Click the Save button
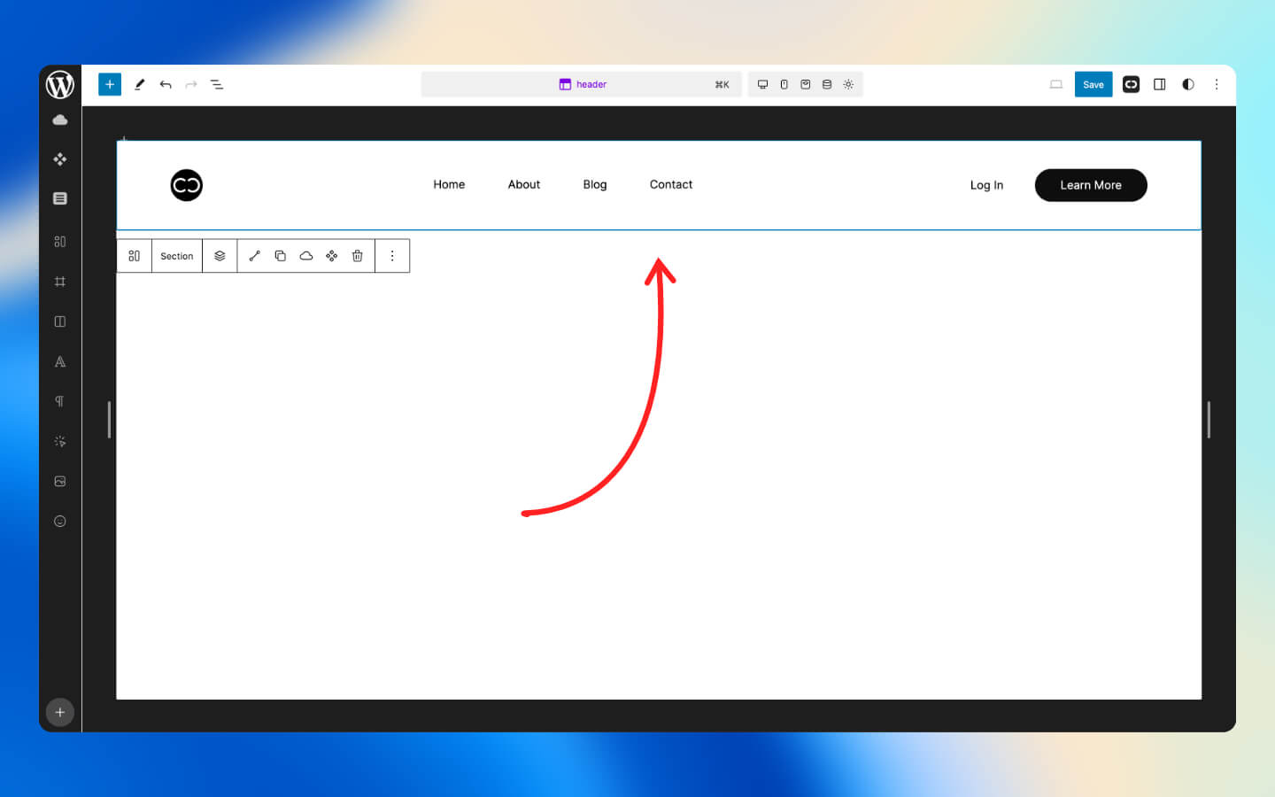This screenshot has height=797, width=1275. (x=1093, y=84)
